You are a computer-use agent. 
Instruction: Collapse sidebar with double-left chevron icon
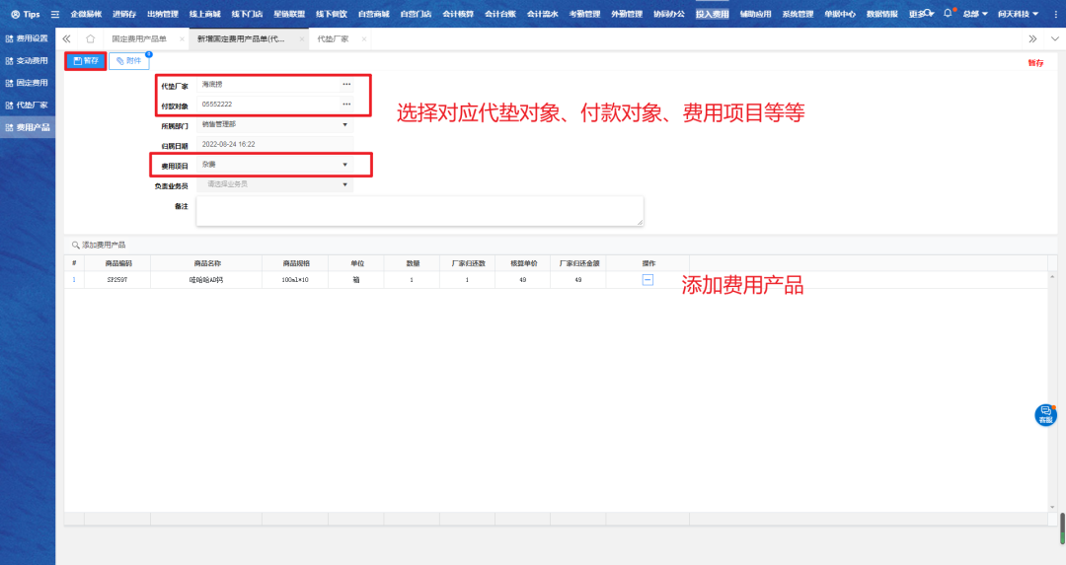(67, 38)
